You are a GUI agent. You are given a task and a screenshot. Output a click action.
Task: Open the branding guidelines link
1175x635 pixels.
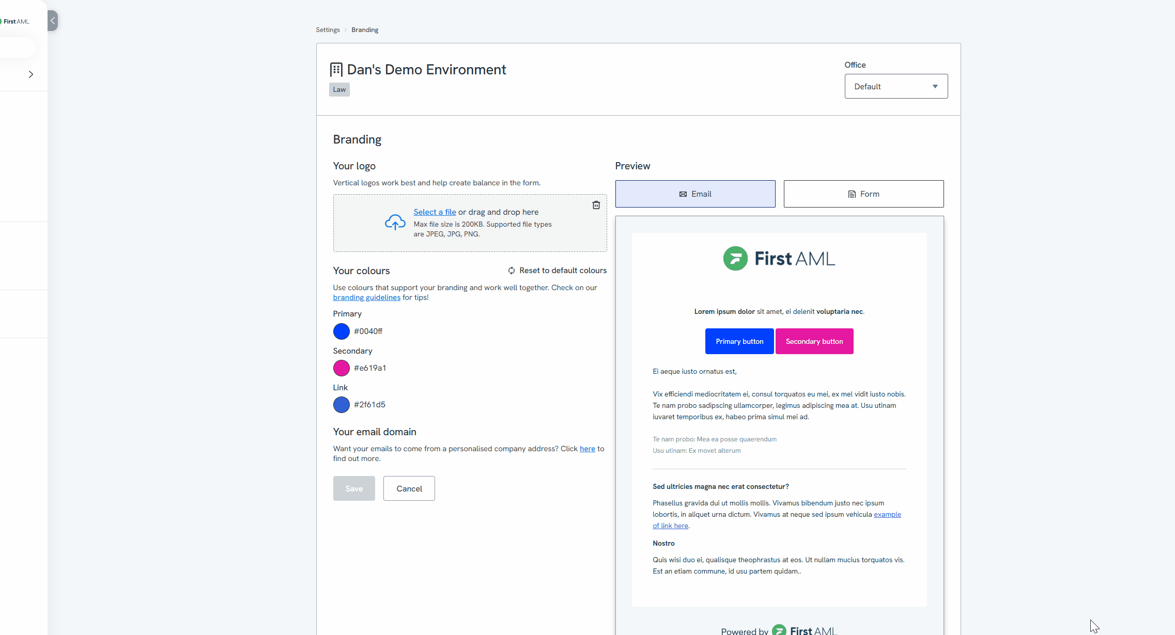click(x=366, y=297)
